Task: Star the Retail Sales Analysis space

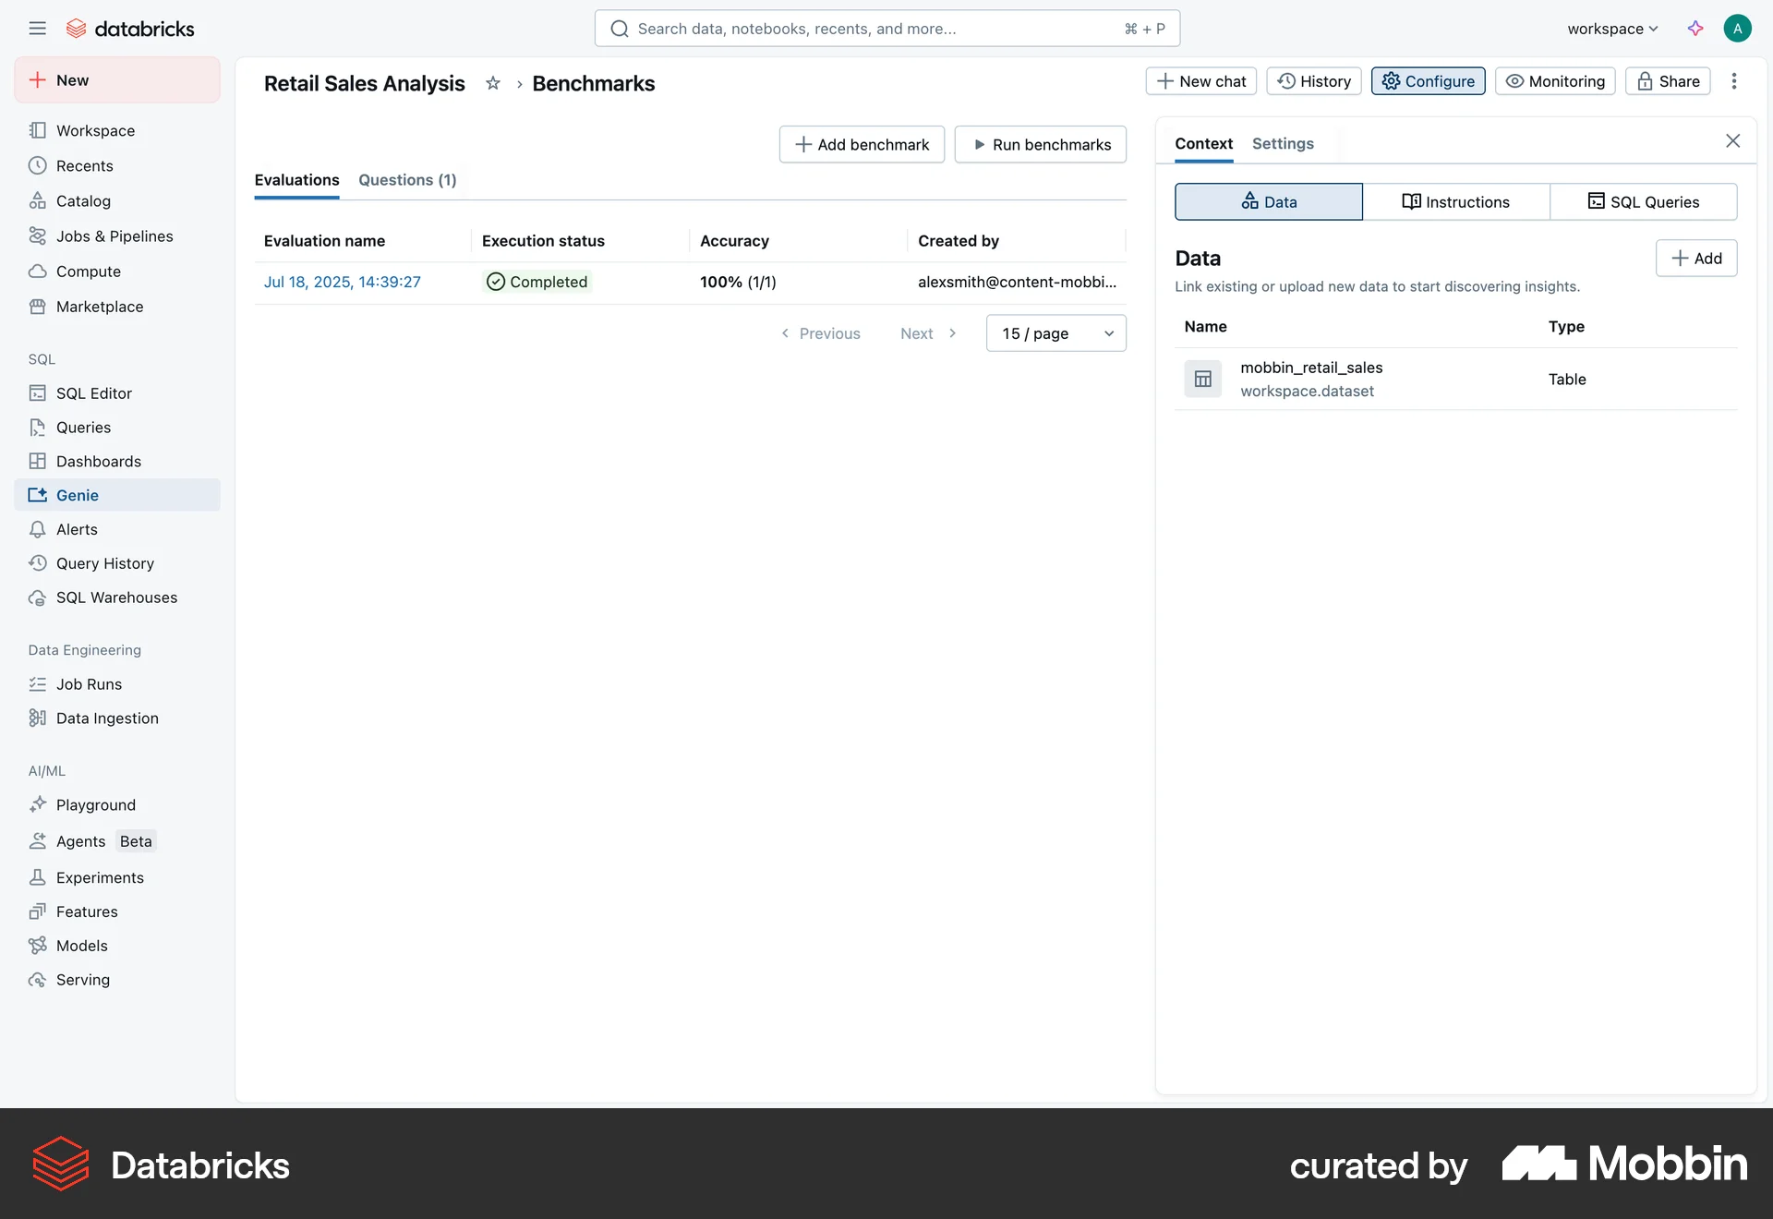Action: coord(492,83)
